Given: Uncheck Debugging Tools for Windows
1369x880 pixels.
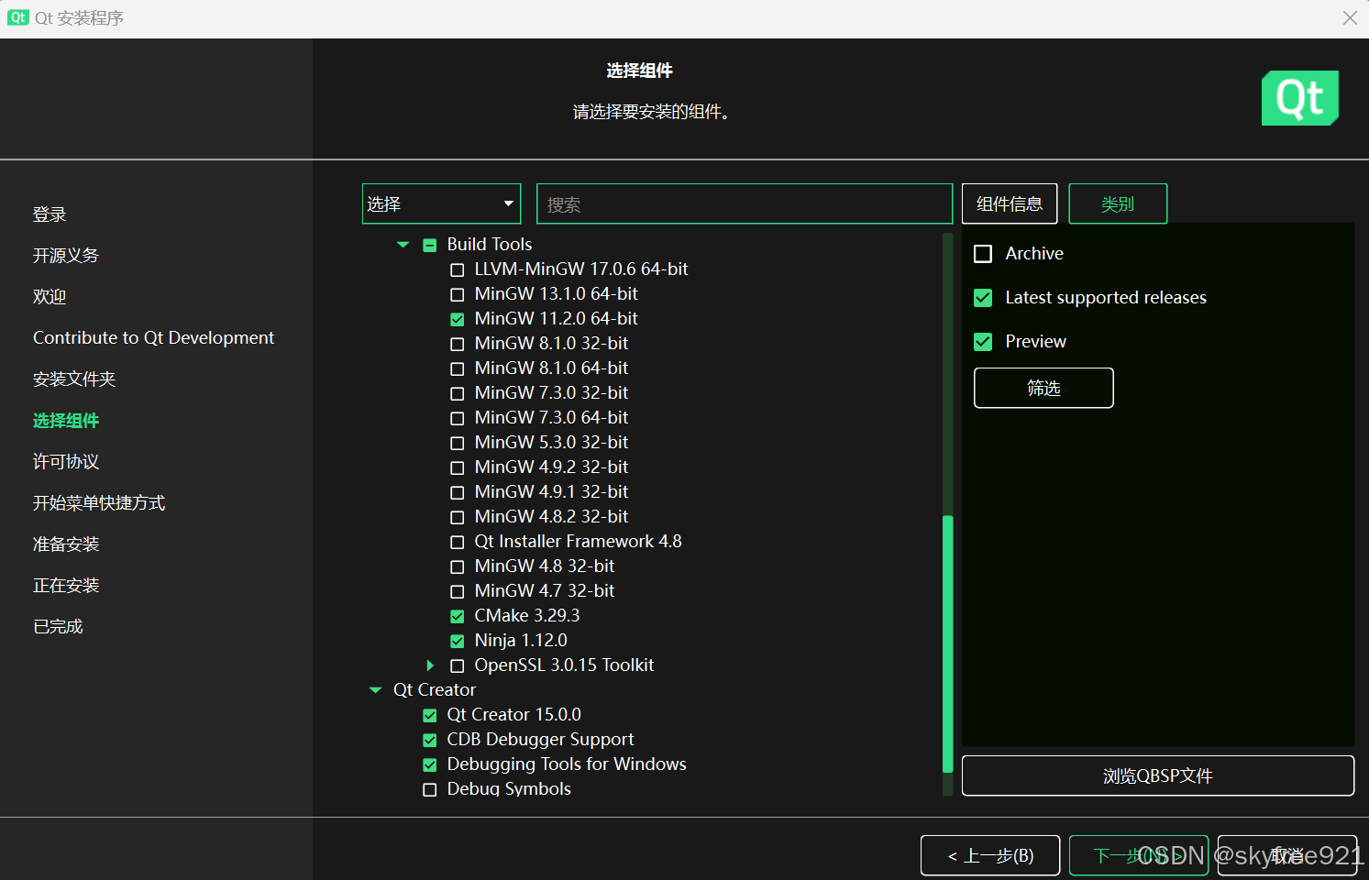Looking at the screenshot, I should (x=430, y=764).
